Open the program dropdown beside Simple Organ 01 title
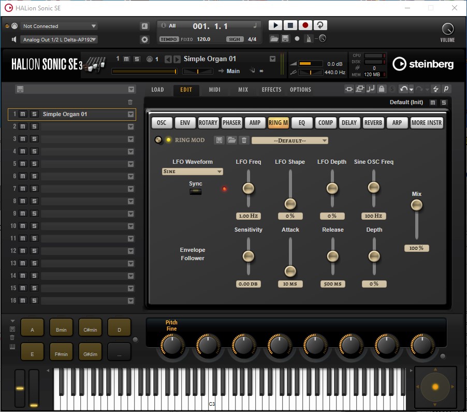Image resolution: width=467 pixels, height=412 pixels. pyautogui.click(x=272, y=59)
